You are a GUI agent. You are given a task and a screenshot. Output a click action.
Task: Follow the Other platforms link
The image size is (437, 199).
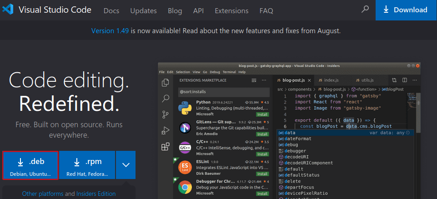(x=43, y=194)
